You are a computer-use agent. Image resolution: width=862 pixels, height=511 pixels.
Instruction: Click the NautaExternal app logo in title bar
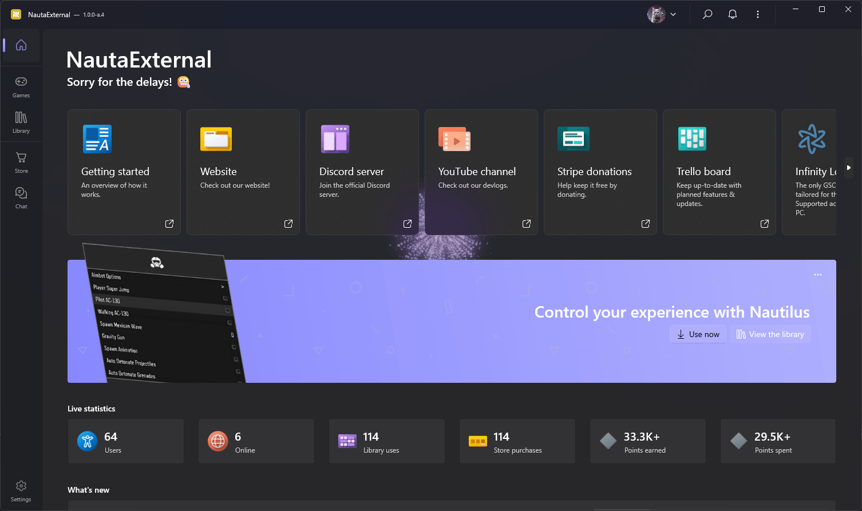tap(16, 14)
